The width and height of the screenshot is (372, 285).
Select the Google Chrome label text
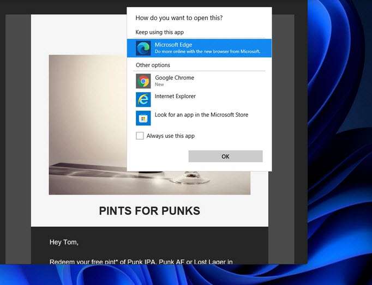pos(175,78)
